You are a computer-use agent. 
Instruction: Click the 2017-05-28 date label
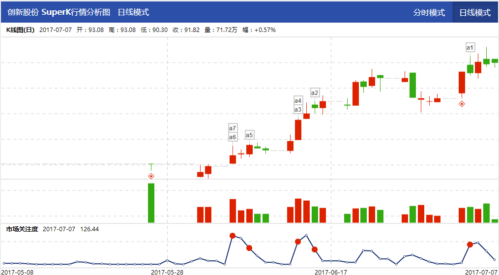[167, 272]
